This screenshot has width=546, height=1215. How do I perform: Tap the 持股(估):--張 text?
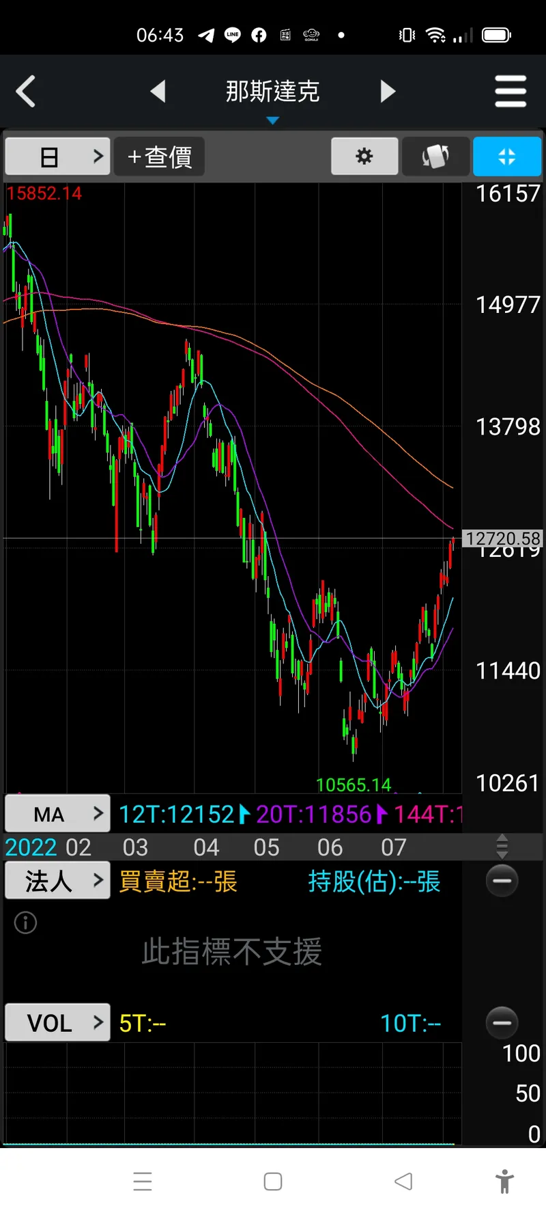coord(374,881)
